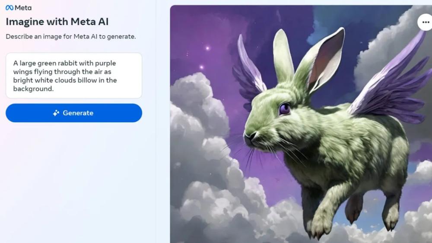Screen dimensions: 432x243
Task: Click the Meta wordmark text
Action: click(x=23, y=8)
